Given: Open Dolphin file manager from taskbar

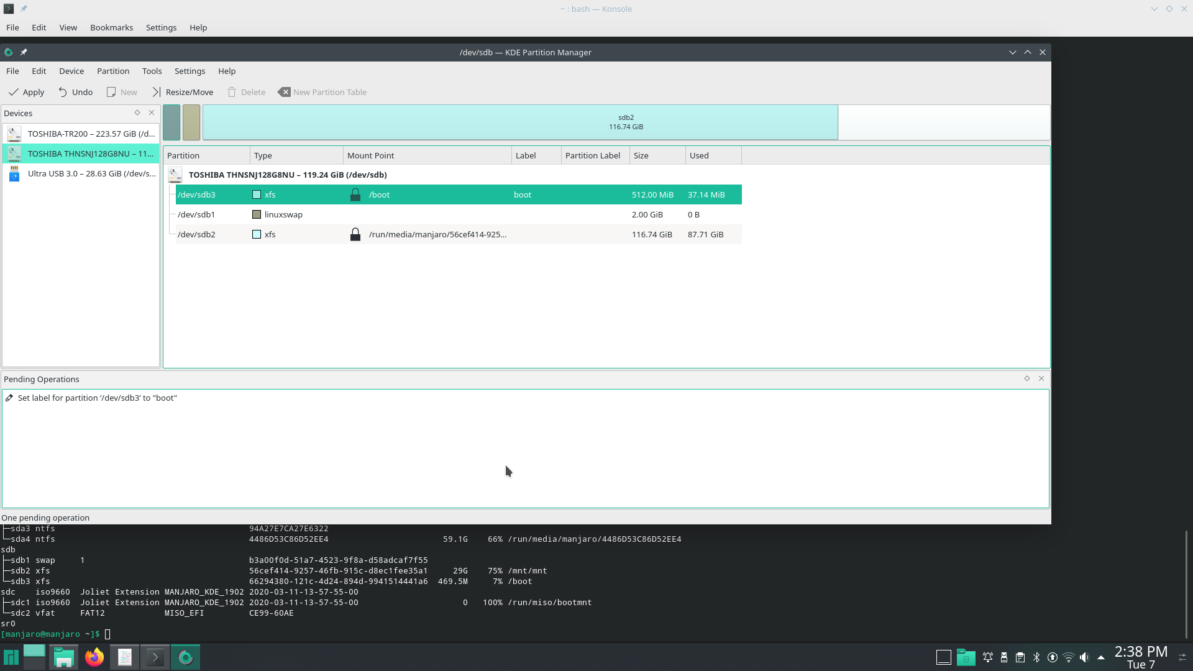Looking at the screenshot, I should pos(64,657).
